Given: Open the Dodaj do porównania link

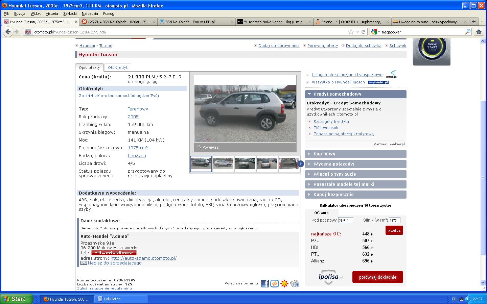Looking at the screenshot, I should coord(279,46).
